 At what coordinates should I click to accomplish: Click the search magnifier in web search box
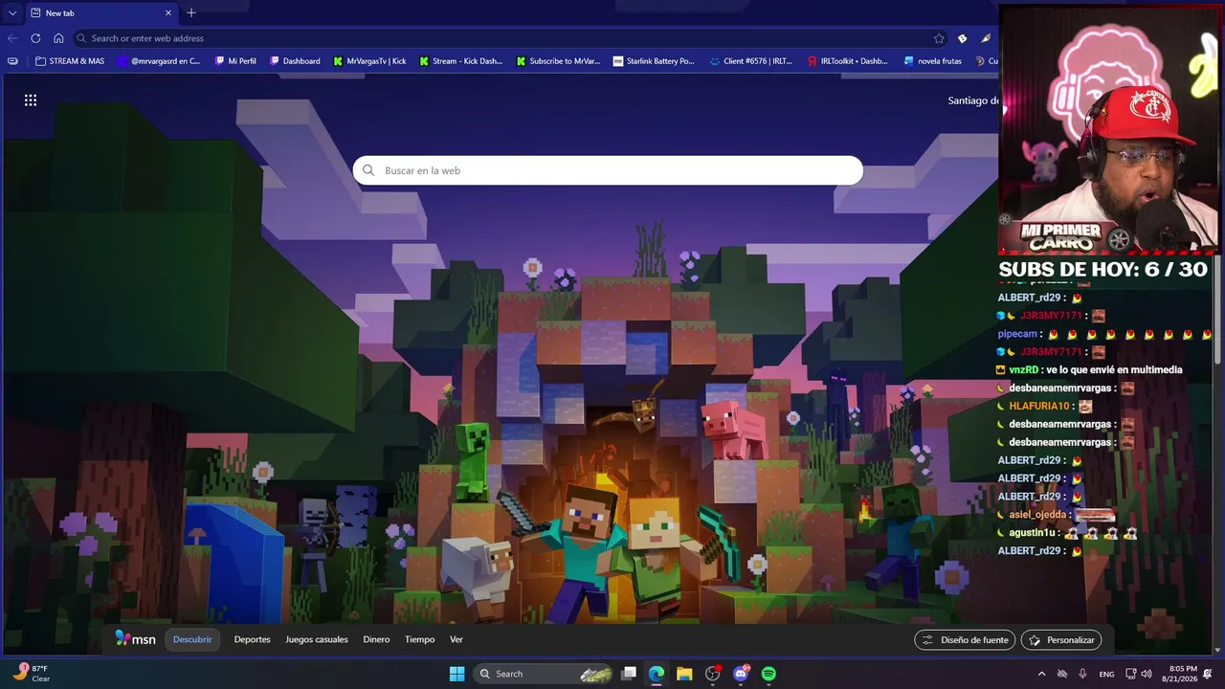point(368,170)
